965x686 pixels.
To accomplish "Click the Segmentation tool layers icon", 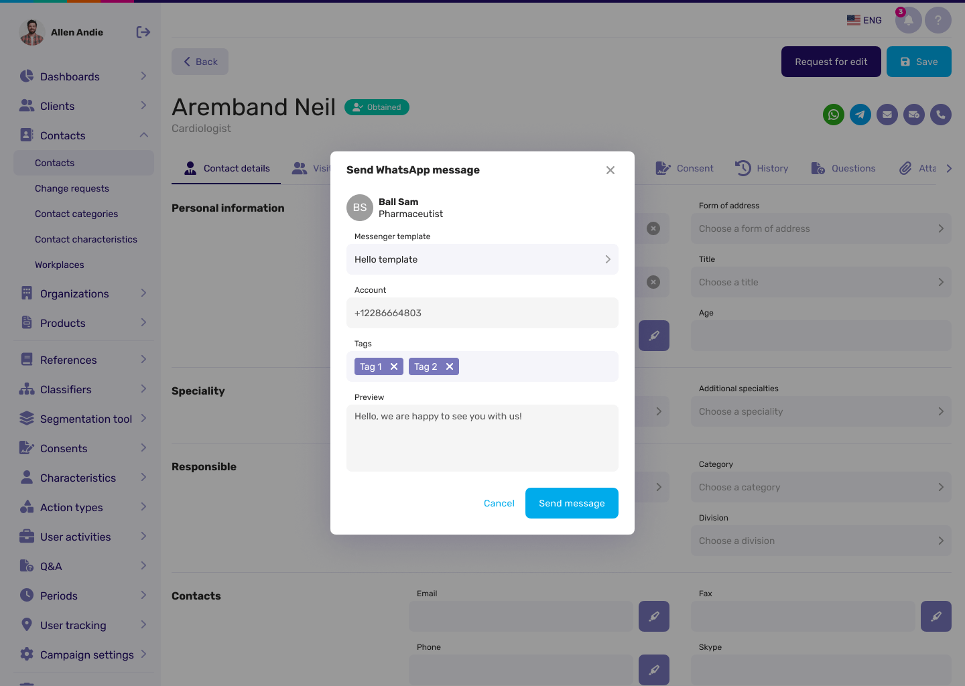I will [27, 419].
